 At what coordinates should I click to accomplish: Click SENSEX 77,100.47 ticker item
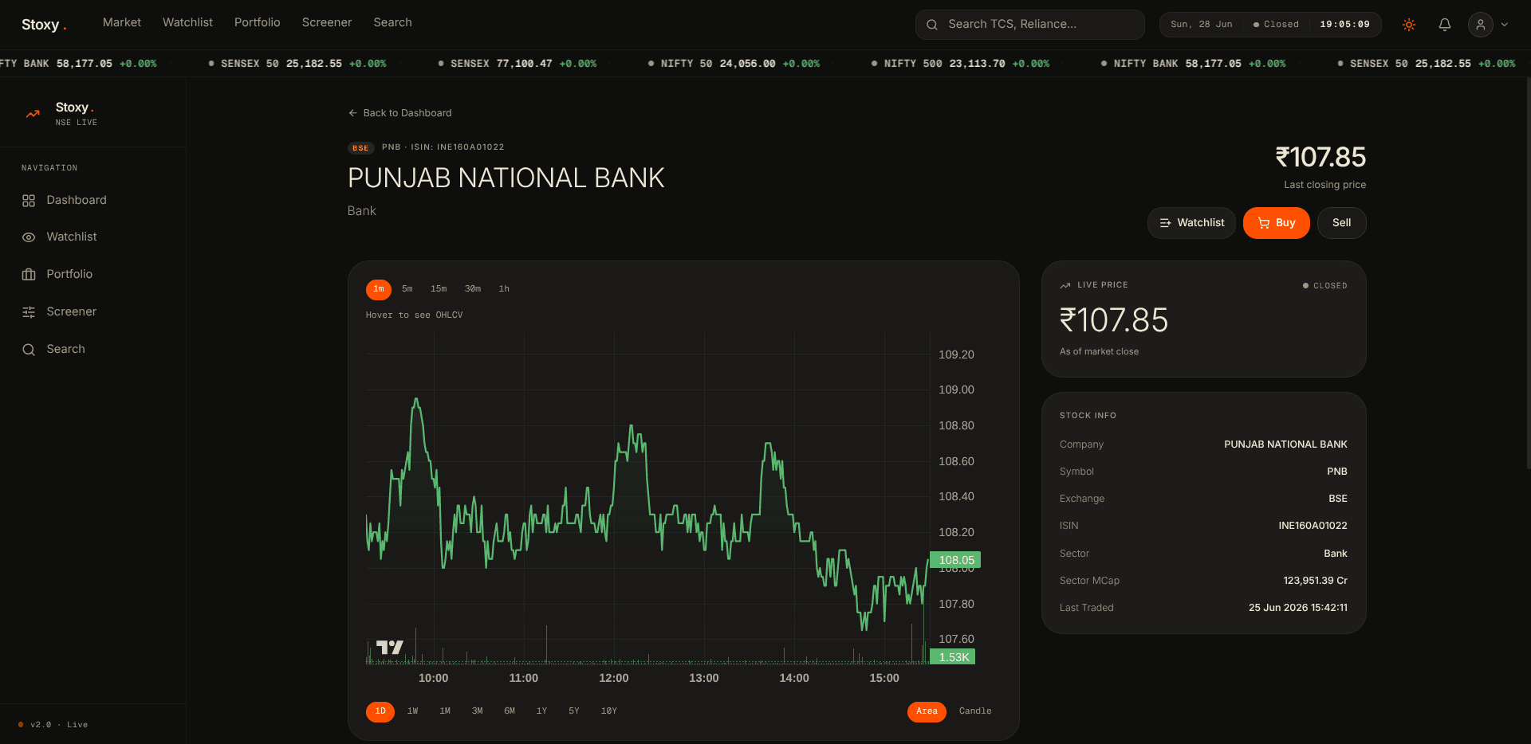coord(518,64)
